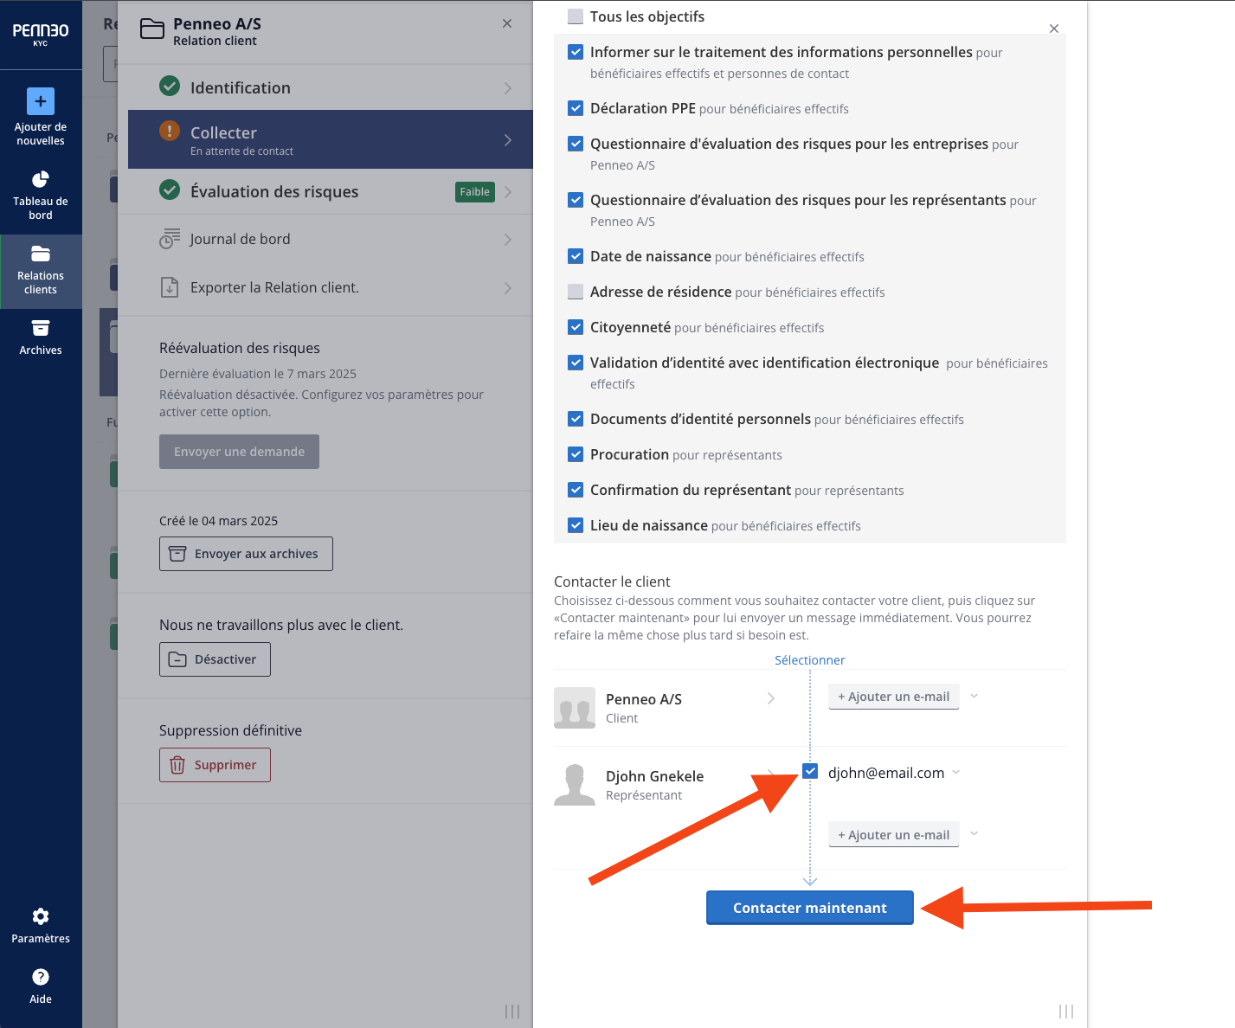This screenshot has height=1028, width=1235.
Task: Expand the Collecter section chevron
Action: (508, 140)
